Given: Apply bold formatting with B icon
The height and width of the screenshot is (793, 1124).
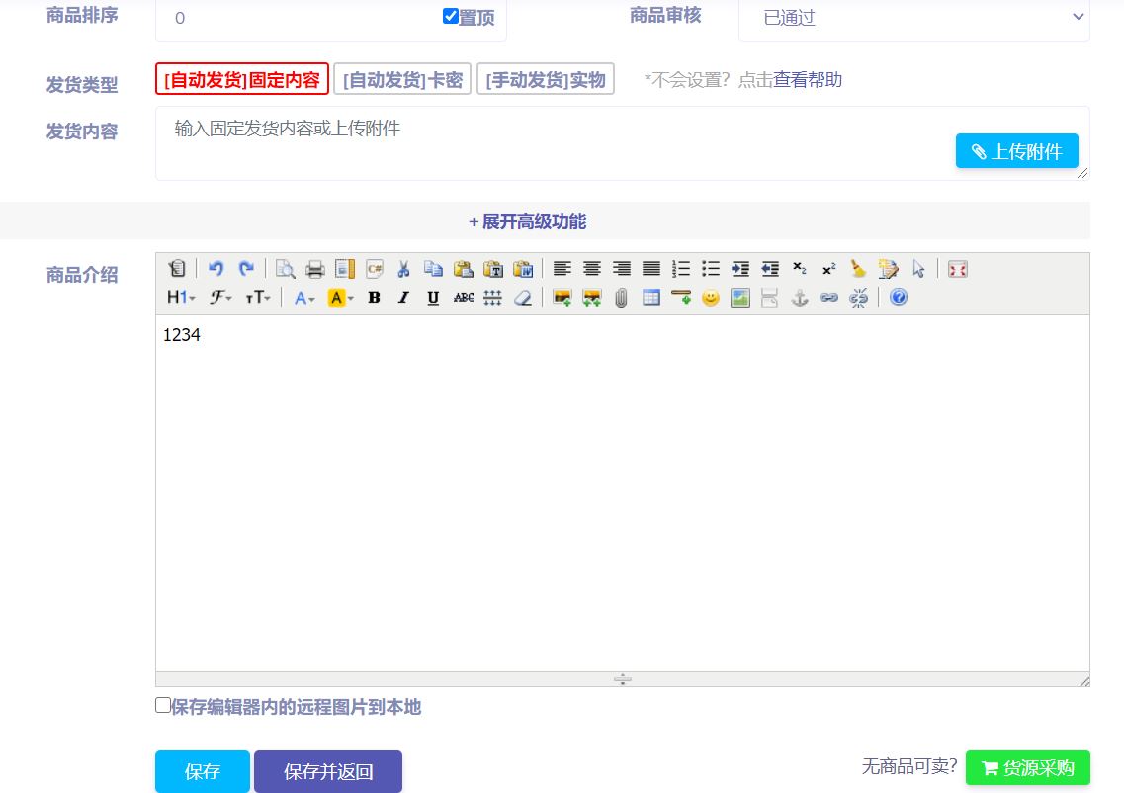Looking at the screenshot, I should [x=374, y=298].
